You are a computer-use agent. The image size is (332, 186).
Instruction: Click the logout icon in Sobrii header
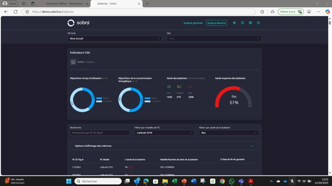tap(258, 23)
